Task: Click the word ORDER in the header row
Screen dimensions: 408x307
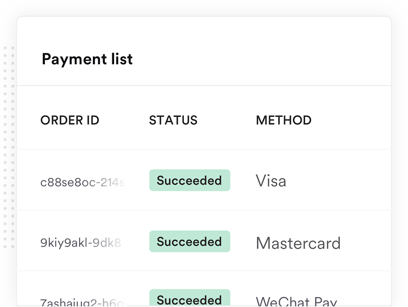Action: tap(62, 120)
